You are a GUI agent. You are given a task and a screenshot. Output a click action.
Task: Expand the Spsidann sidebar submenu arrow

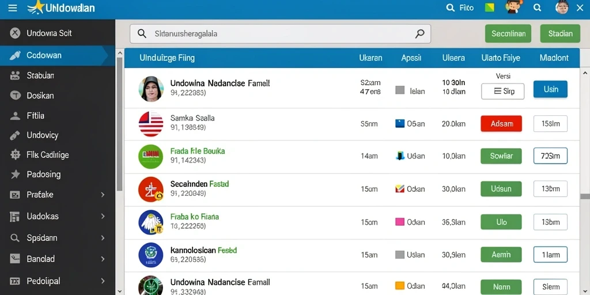click(103, 238)
